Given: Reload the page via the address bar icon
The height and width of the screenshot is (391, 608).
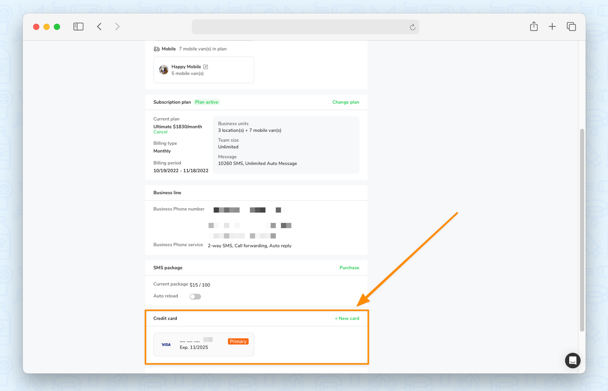Looking at the screenshot, I should pos(412,27).
